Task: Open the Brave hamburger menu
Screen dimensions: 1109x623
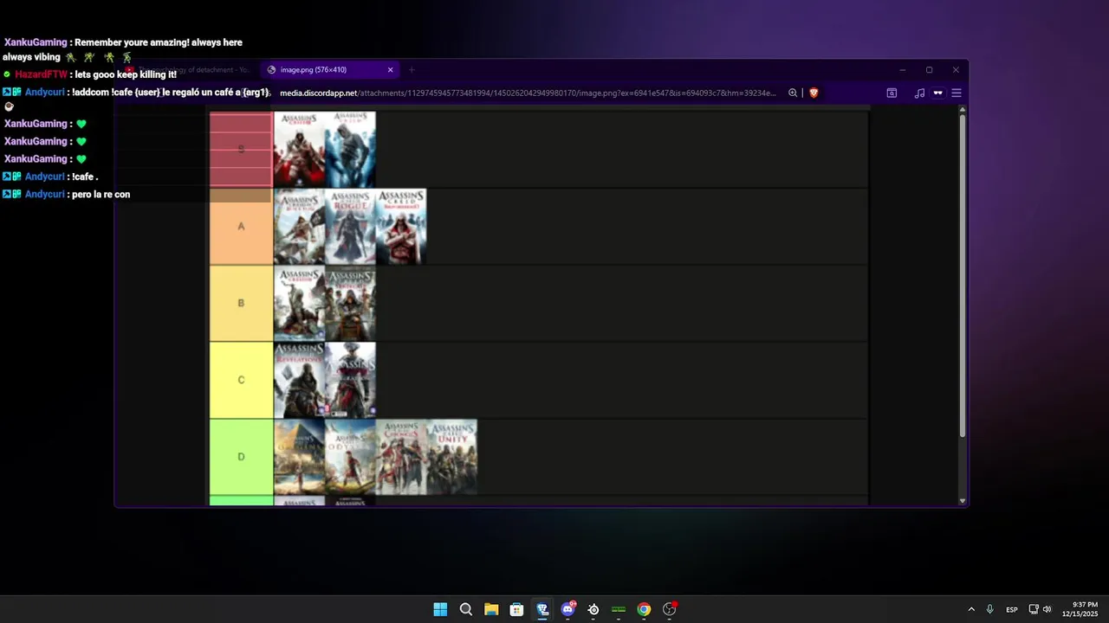Action: pos(957,93)
